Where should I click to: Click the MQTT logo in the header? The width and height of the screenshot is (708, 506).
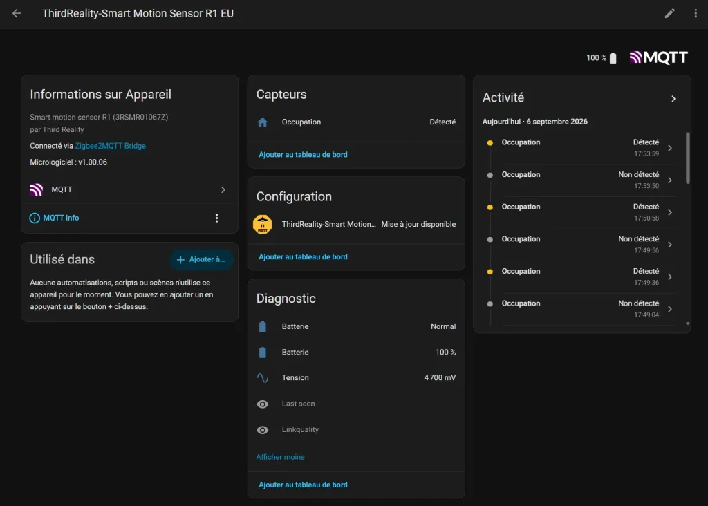pyautogui.click(x=658, y=57)
